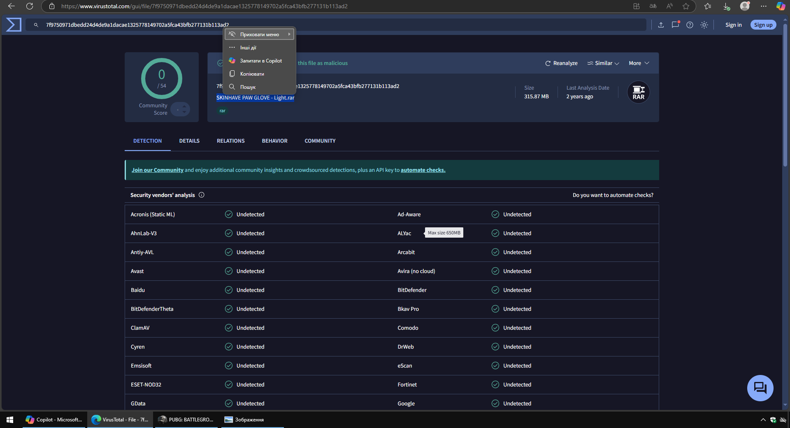This screenshot has height=428, width=790.
Task: Click the ALYac vendor name
Action: (404, 234)
